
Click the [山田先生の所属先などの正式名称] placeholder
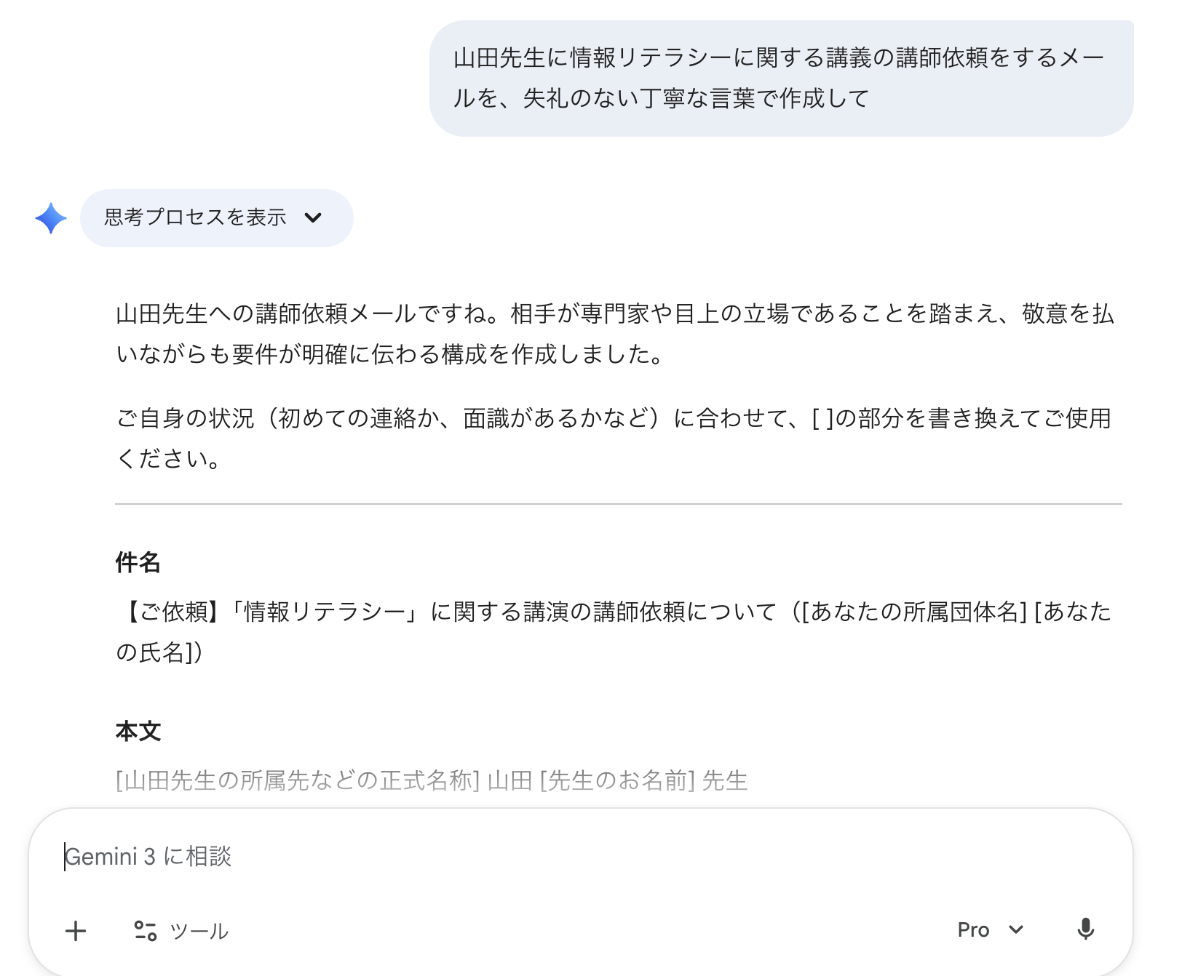click(x=298, y=780)
